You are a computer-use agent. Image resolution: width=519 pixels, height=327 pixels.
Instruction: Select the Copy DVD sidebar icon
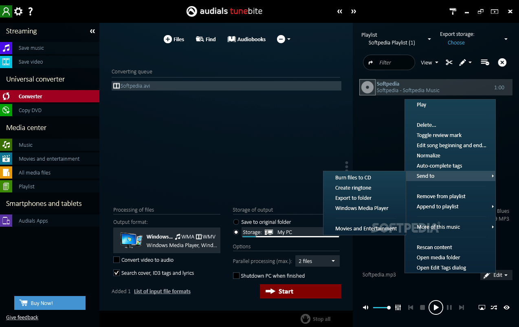[x=6, y=110]
